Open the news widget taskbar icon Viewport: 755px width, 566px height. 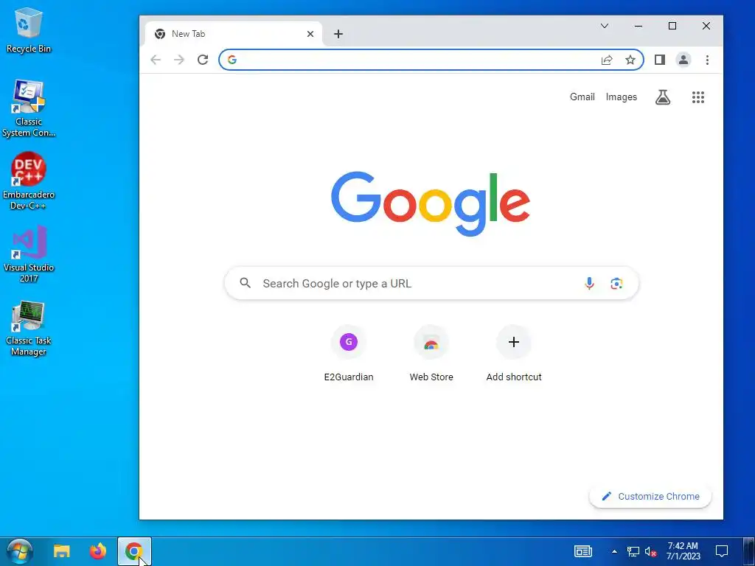(x=583, y=551)
